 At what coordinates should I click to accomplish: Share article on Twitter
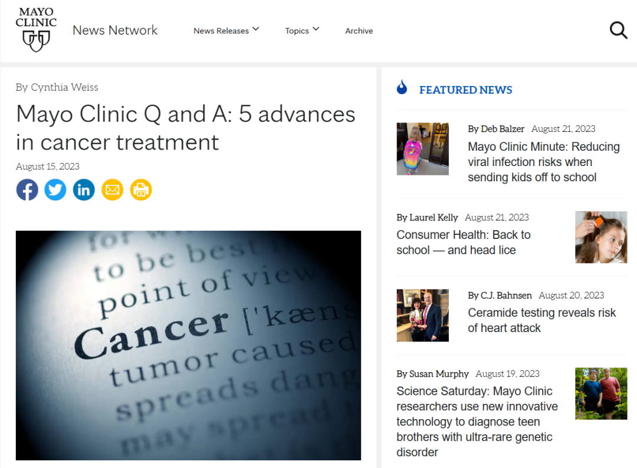(55, 190)
